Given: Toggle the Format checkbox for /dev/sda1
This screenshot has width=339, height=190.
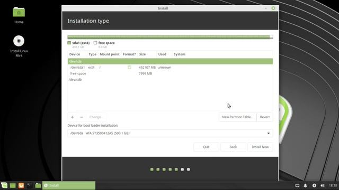Looking at the screenshot, I should pyautogui.click(x=129, y=68).
